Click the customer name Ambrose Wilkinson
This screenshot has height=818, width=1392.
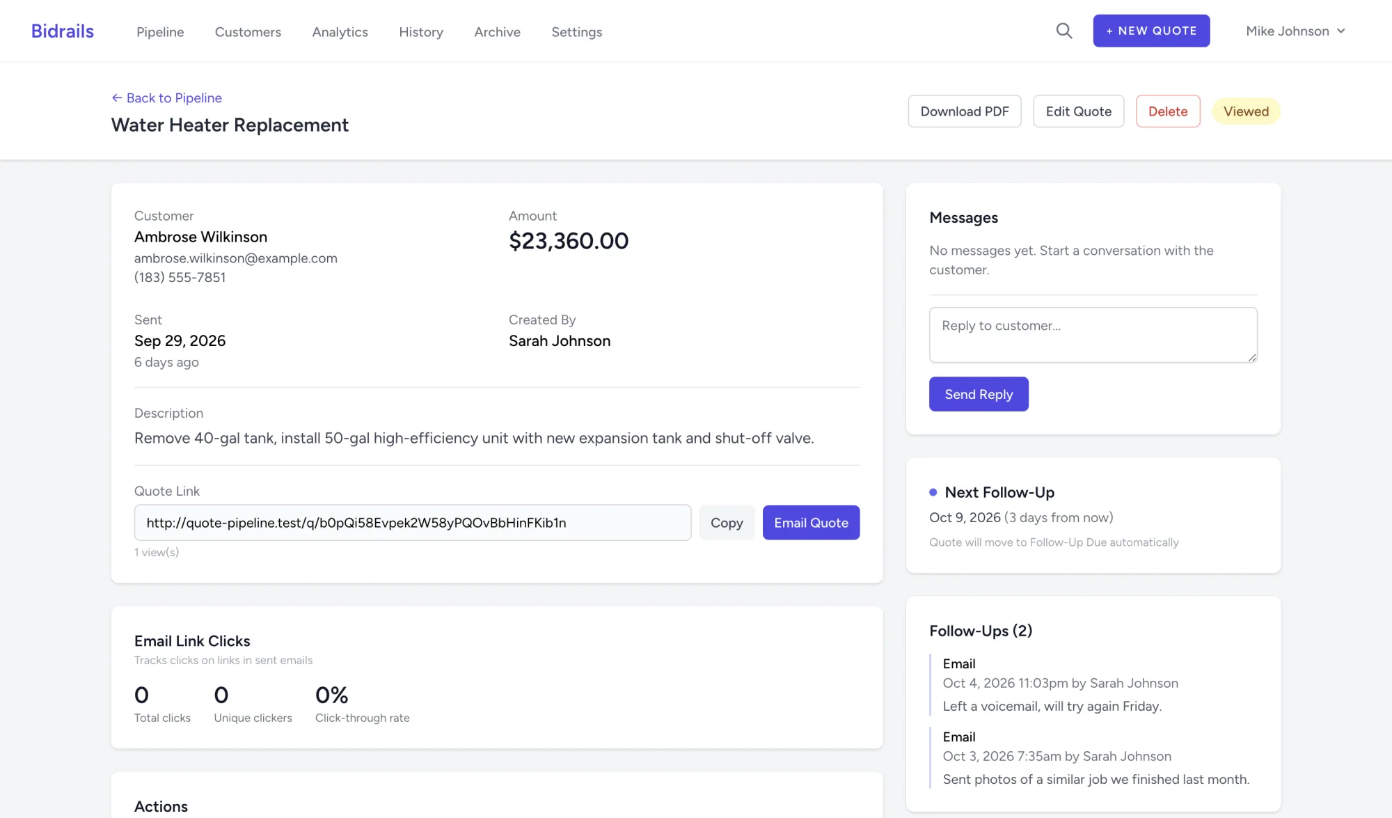tap(200, 237)
